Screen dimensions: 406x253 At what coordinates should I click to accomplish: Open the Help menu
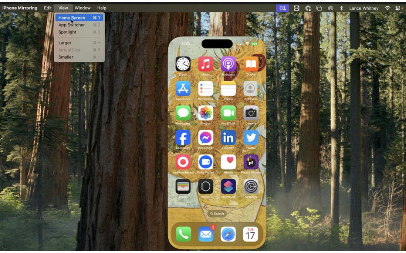(x=102, y=8)
